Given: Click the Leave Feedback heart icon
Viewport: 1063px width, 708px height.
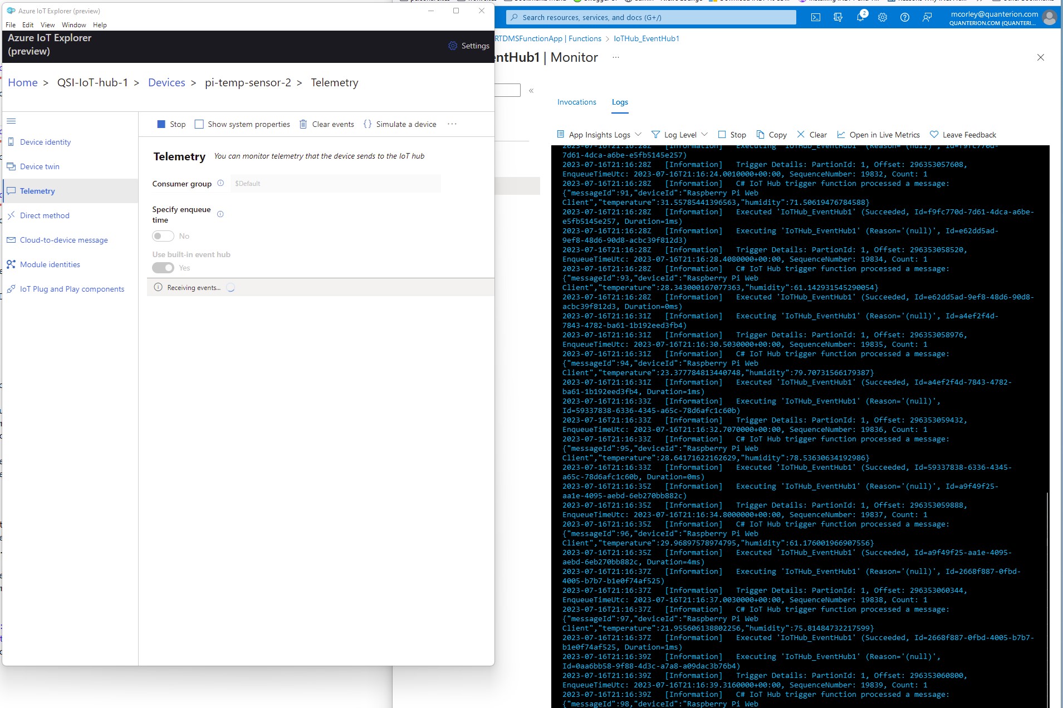Looking at the screenshot, I should click(x=934, y=135).
